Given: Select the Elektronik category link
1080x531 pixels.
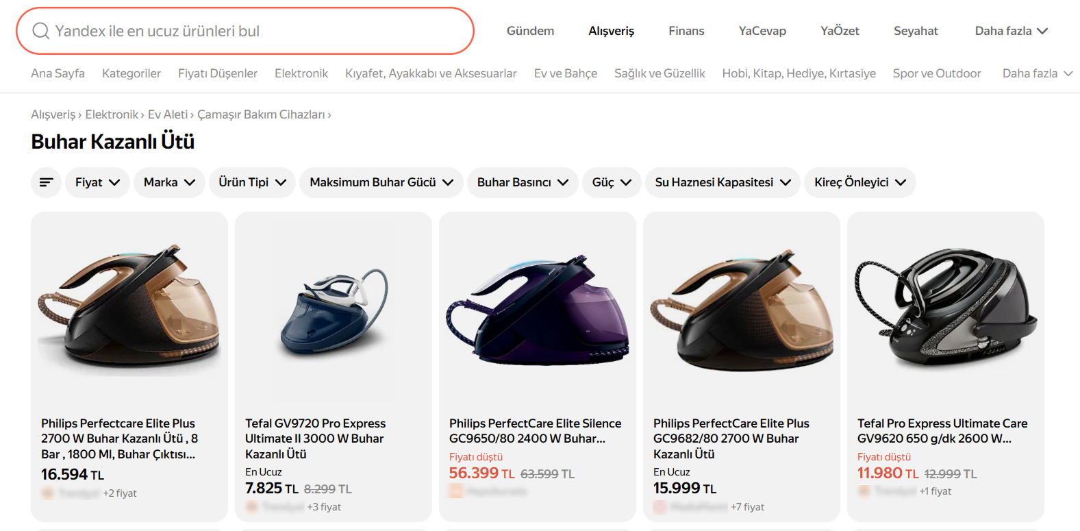Looking at the screenshot, I should [301, 73].
